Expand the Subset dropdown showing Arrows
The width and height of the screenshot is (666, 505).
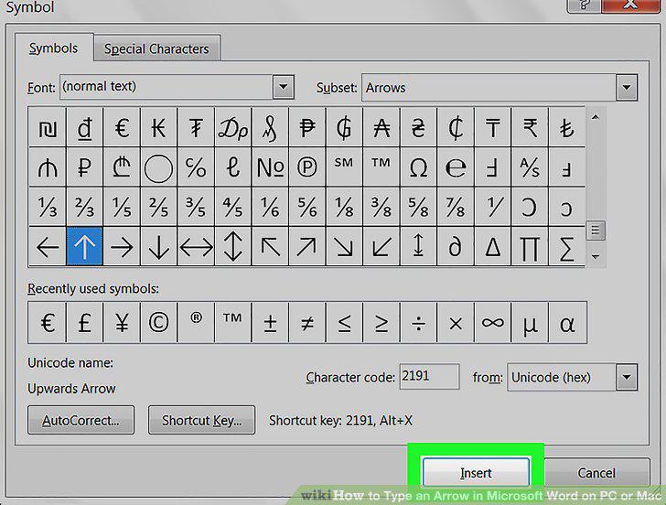[x=627, y=88]
